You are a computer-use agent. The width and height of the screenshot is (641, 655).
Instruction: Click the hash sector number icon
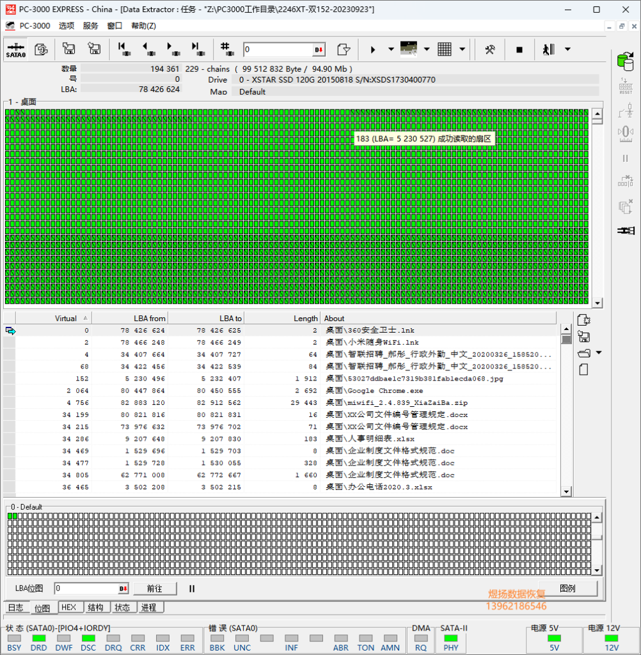[227, 49]
